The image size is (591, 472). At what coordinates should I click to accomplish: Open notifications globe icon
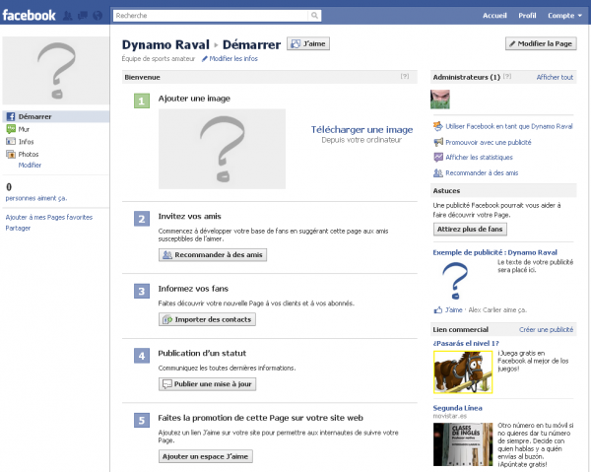point(98,16)
